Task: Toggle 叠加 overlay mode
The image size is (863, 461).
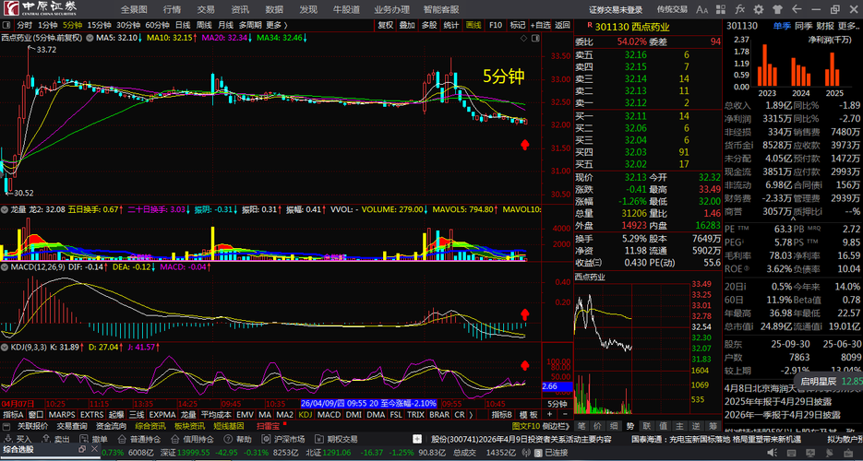Action: tap(407, 25)
